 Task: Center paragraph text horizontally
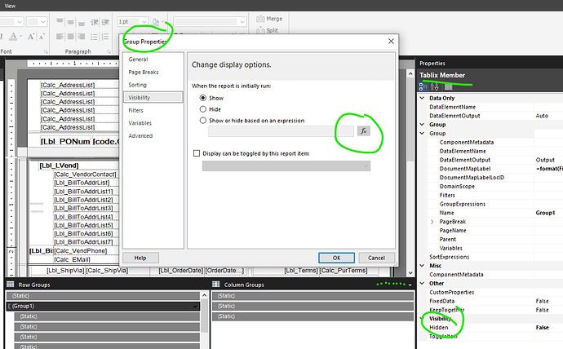pyautogui.click(x=71, y=37)
